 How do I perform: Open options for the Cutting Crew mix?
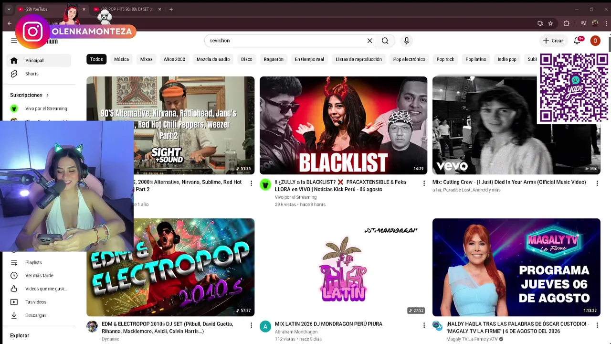(597, 183)
